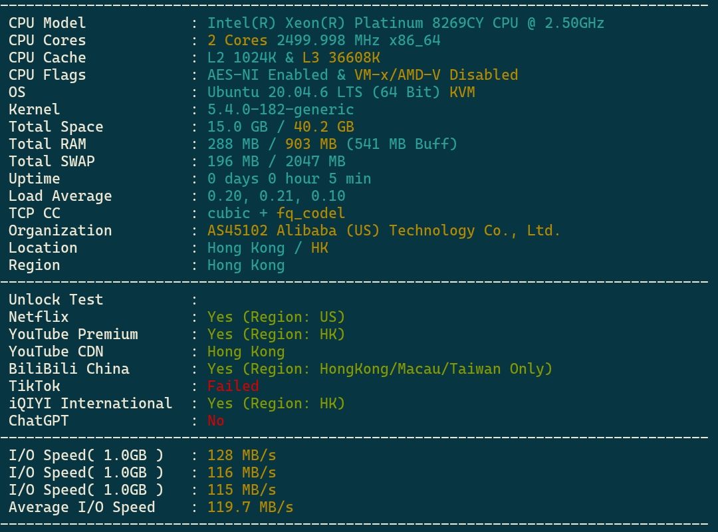The image size is (718, 532).
Task: Click the Load Average numbers
Action: pos(276,196)
